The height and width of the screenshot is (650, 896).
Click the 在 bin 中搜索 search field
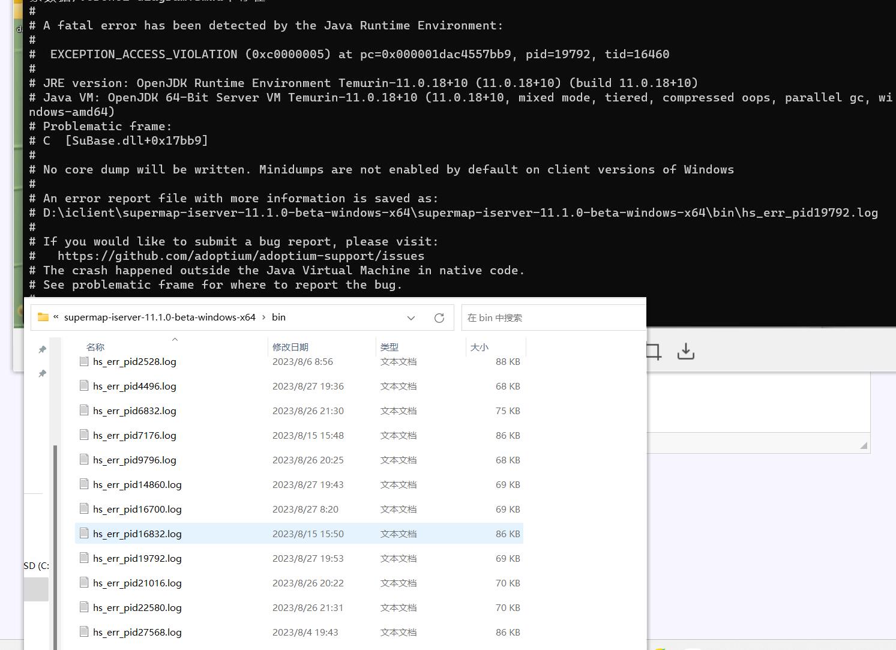coord(553,317)
